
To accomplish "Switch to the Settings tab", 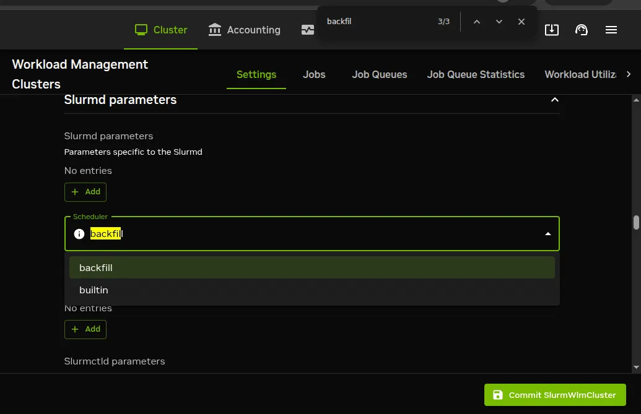I will (x=256, y=75).
